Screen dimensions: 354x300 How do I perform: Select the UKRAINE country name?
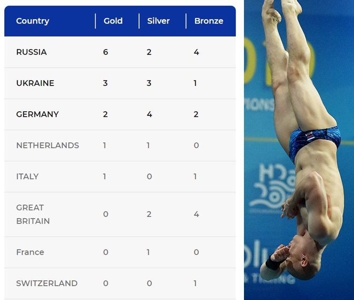click(x=35, y=83)
